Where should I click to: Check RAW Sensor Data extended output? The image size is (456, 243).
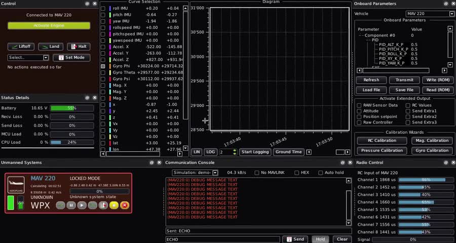[x=359, y=105]
